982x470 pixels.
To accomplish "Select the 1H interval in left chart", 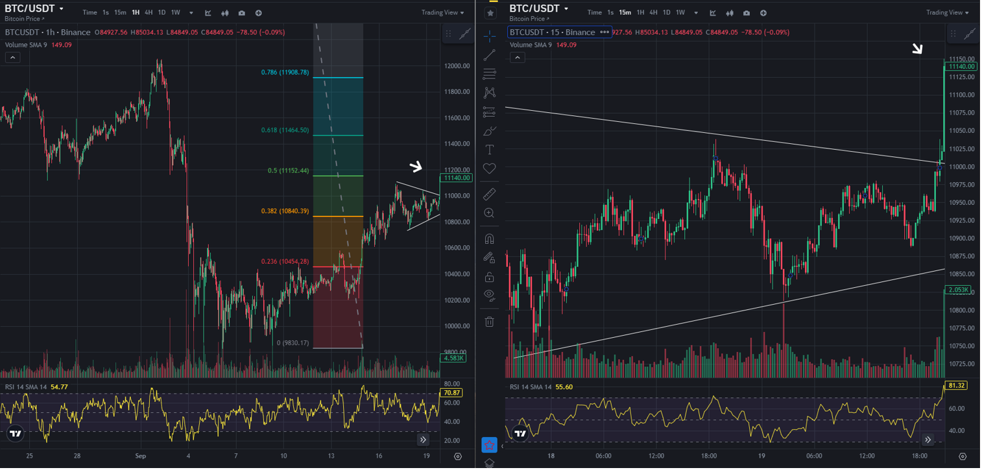I will pos(136,13).
